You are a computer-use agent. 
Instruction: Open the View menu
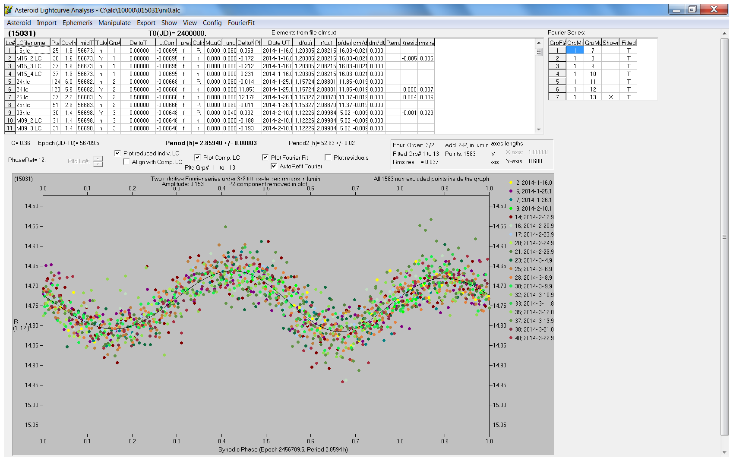[x=190, y=23]
